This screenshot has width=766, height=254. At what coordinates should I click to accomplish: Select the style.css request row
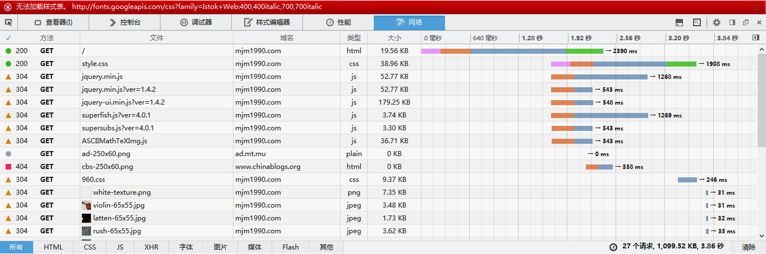coord(379,64)
